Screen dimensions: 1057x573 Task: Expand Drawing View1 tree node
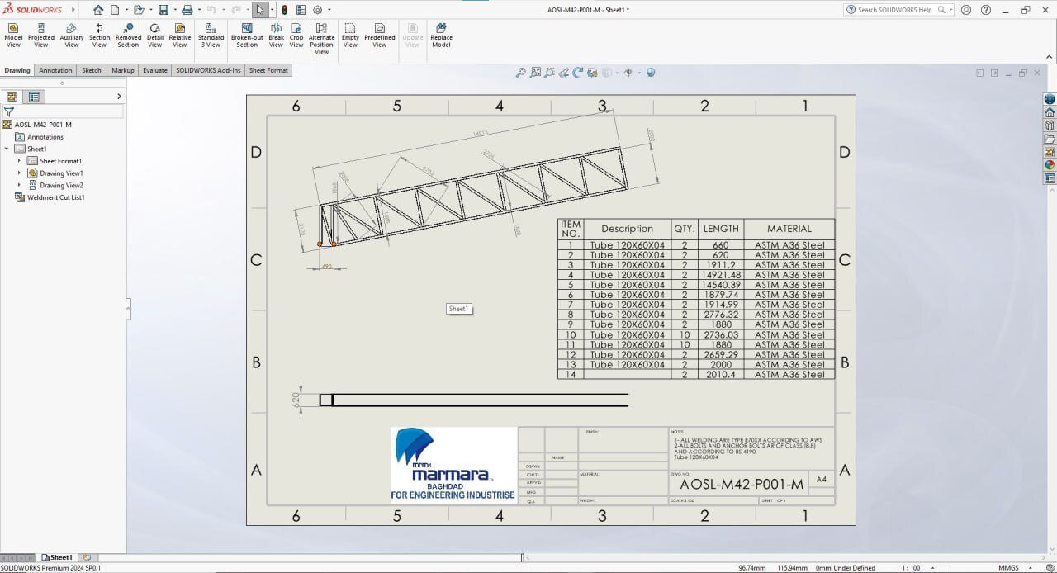[x=19, y=173]
